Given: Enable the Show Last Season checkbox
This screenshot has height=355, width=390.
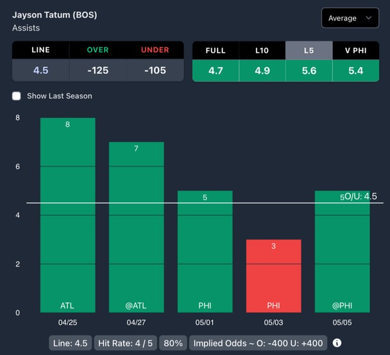Looking at the screenshot, I should (17, 96).
